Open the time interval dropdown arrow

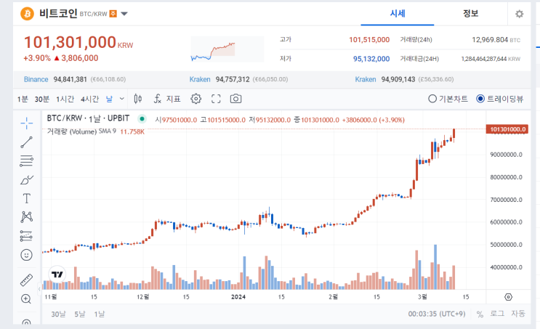click(121, 99)
